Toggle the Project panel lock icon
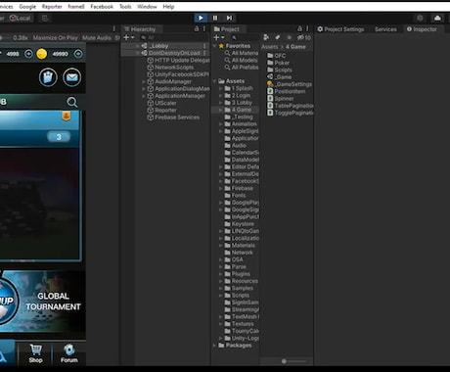The width and height of the screenshot is (450, 372). [299, 29]
